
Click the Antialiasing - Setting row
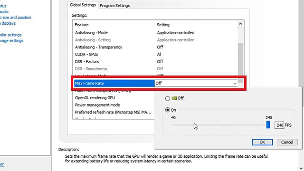click(156, 40)
